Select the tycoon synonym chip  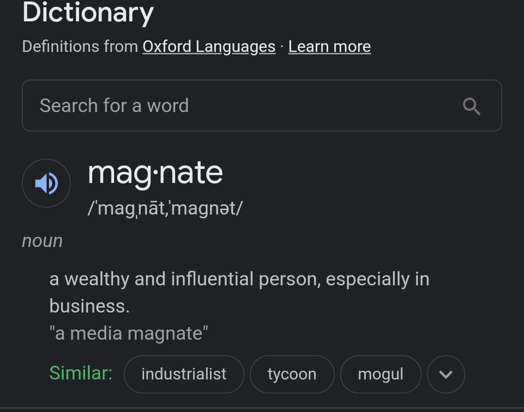point(292,374)
